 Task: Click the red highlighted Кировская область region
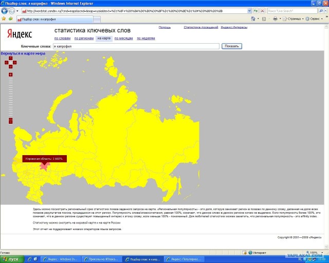(45, 166)
